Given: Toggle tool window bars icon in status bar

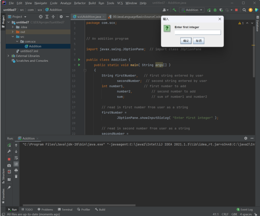Looking at the screenshot, I should (x=3, y=214).
